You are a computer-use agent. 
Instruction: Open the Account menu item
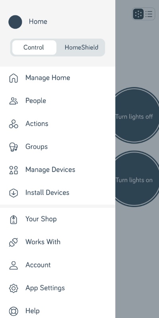pyautogui.click(x=58, y=265)
